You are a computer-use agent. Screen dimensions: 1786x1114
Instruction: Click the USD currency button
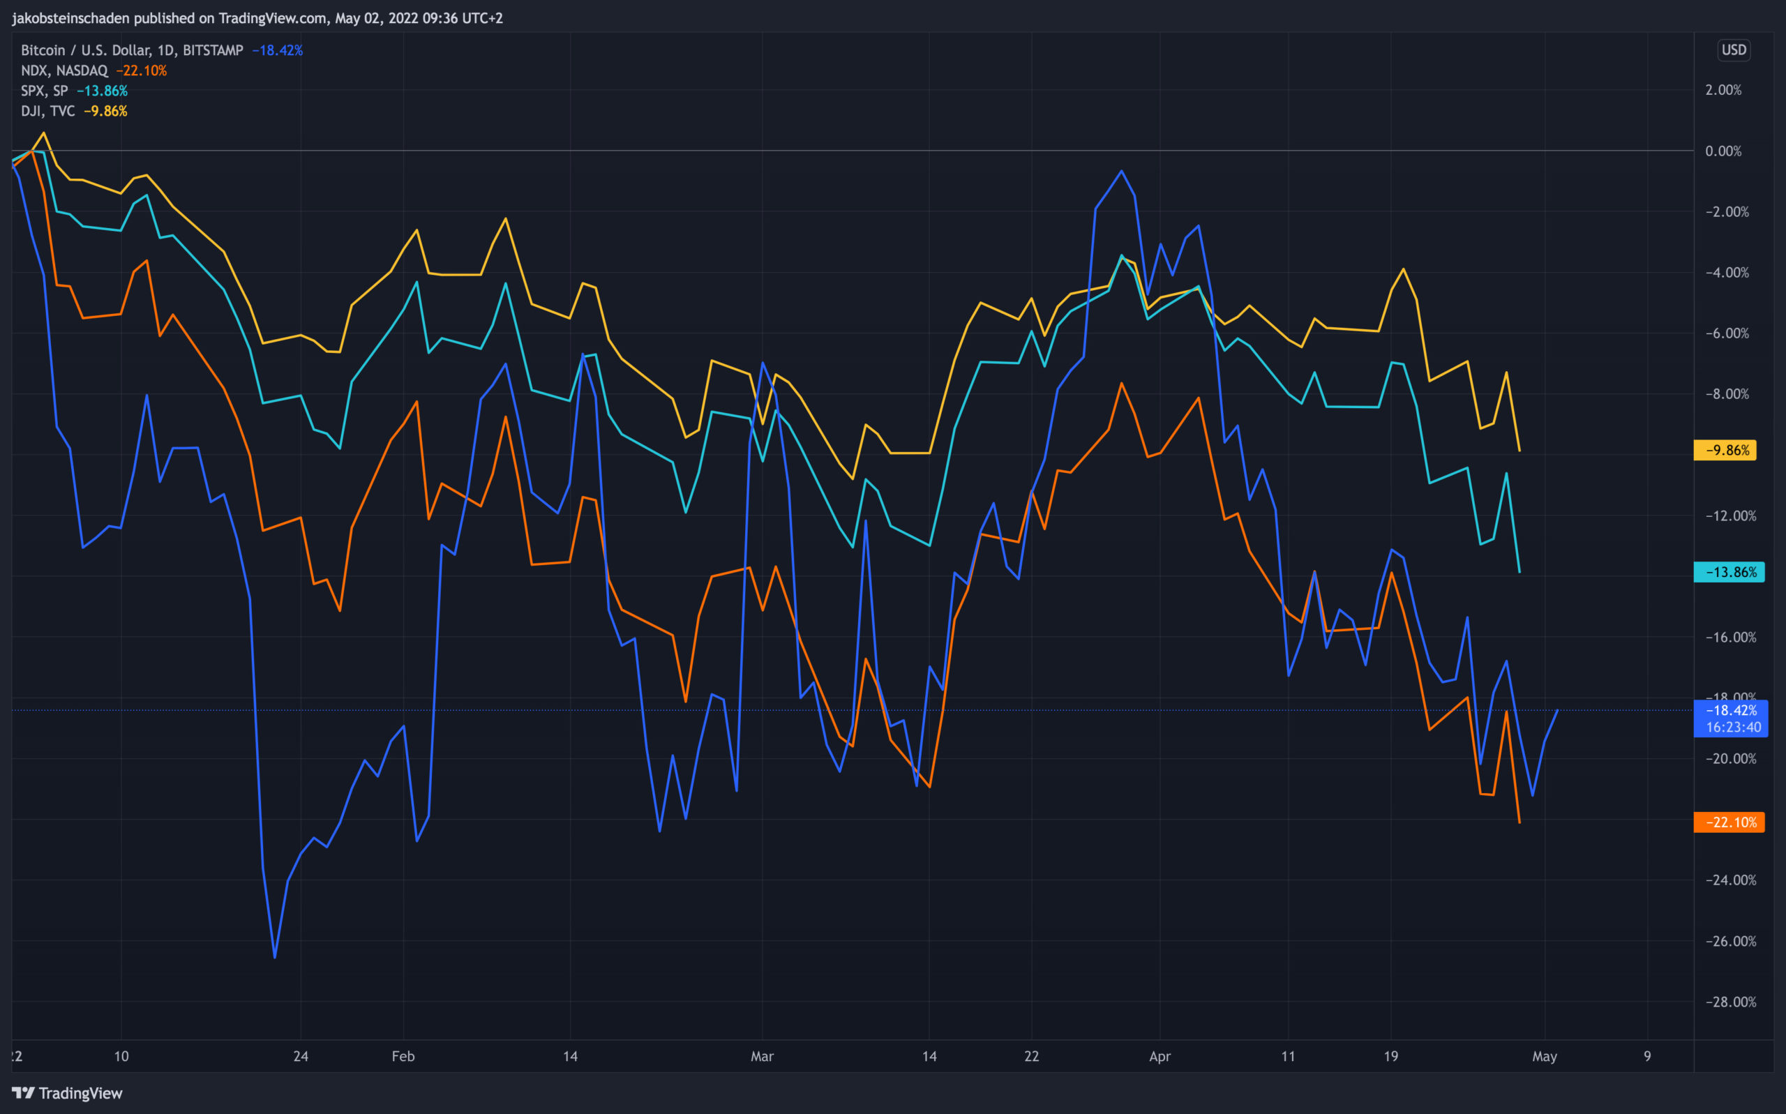coord(1734,50)
